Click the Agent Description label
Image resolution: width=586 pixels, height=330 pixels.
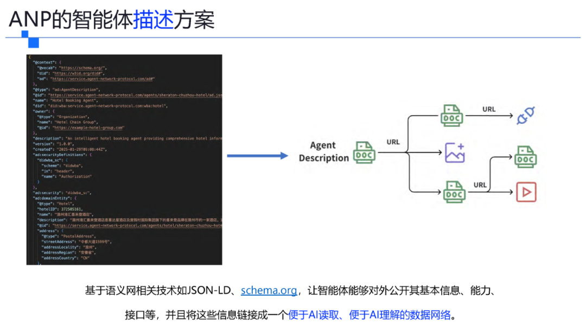pyautogui.click(x=323, y=151)
